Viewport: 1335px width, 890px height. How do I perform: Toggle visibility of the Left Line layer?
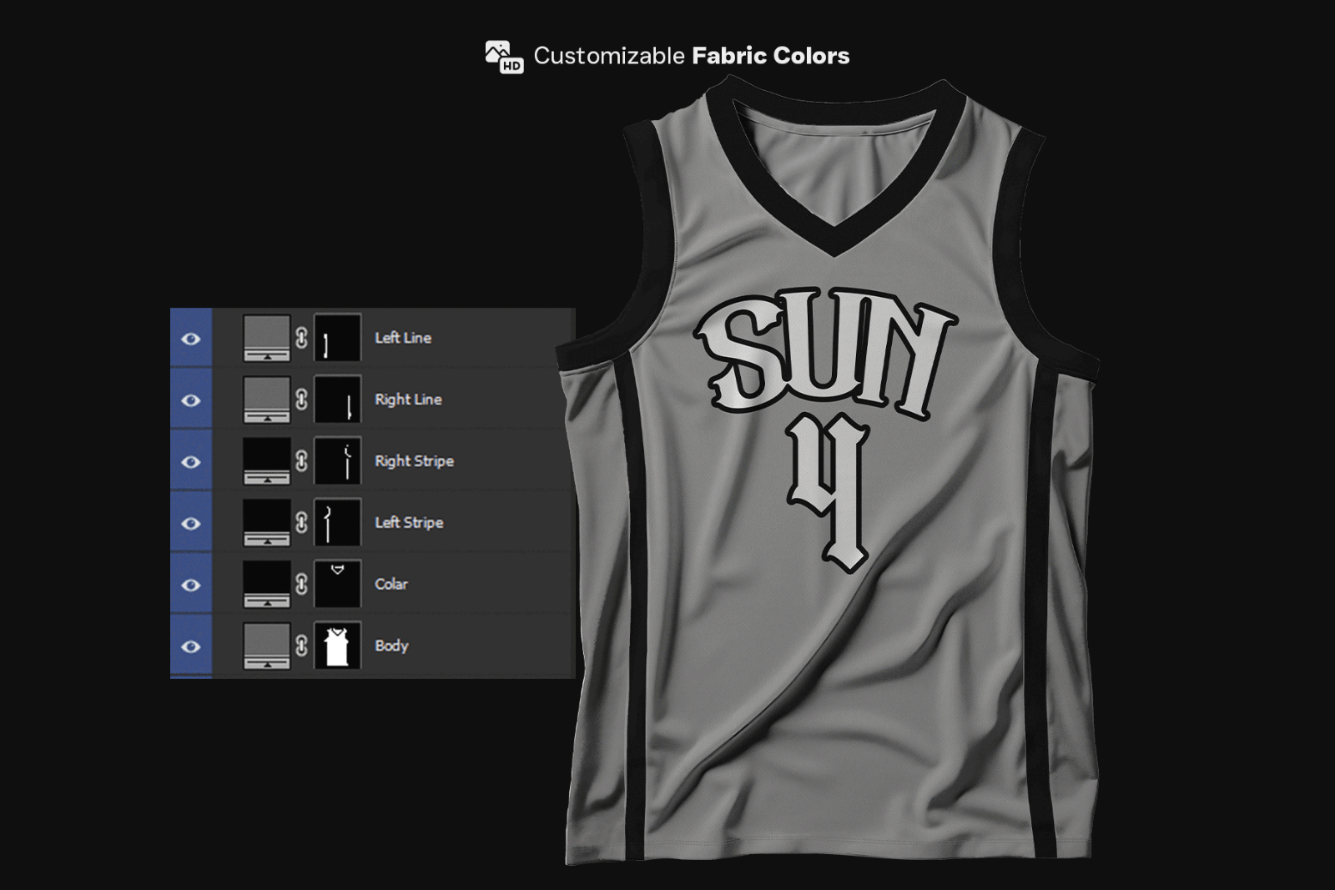point(192,338)
